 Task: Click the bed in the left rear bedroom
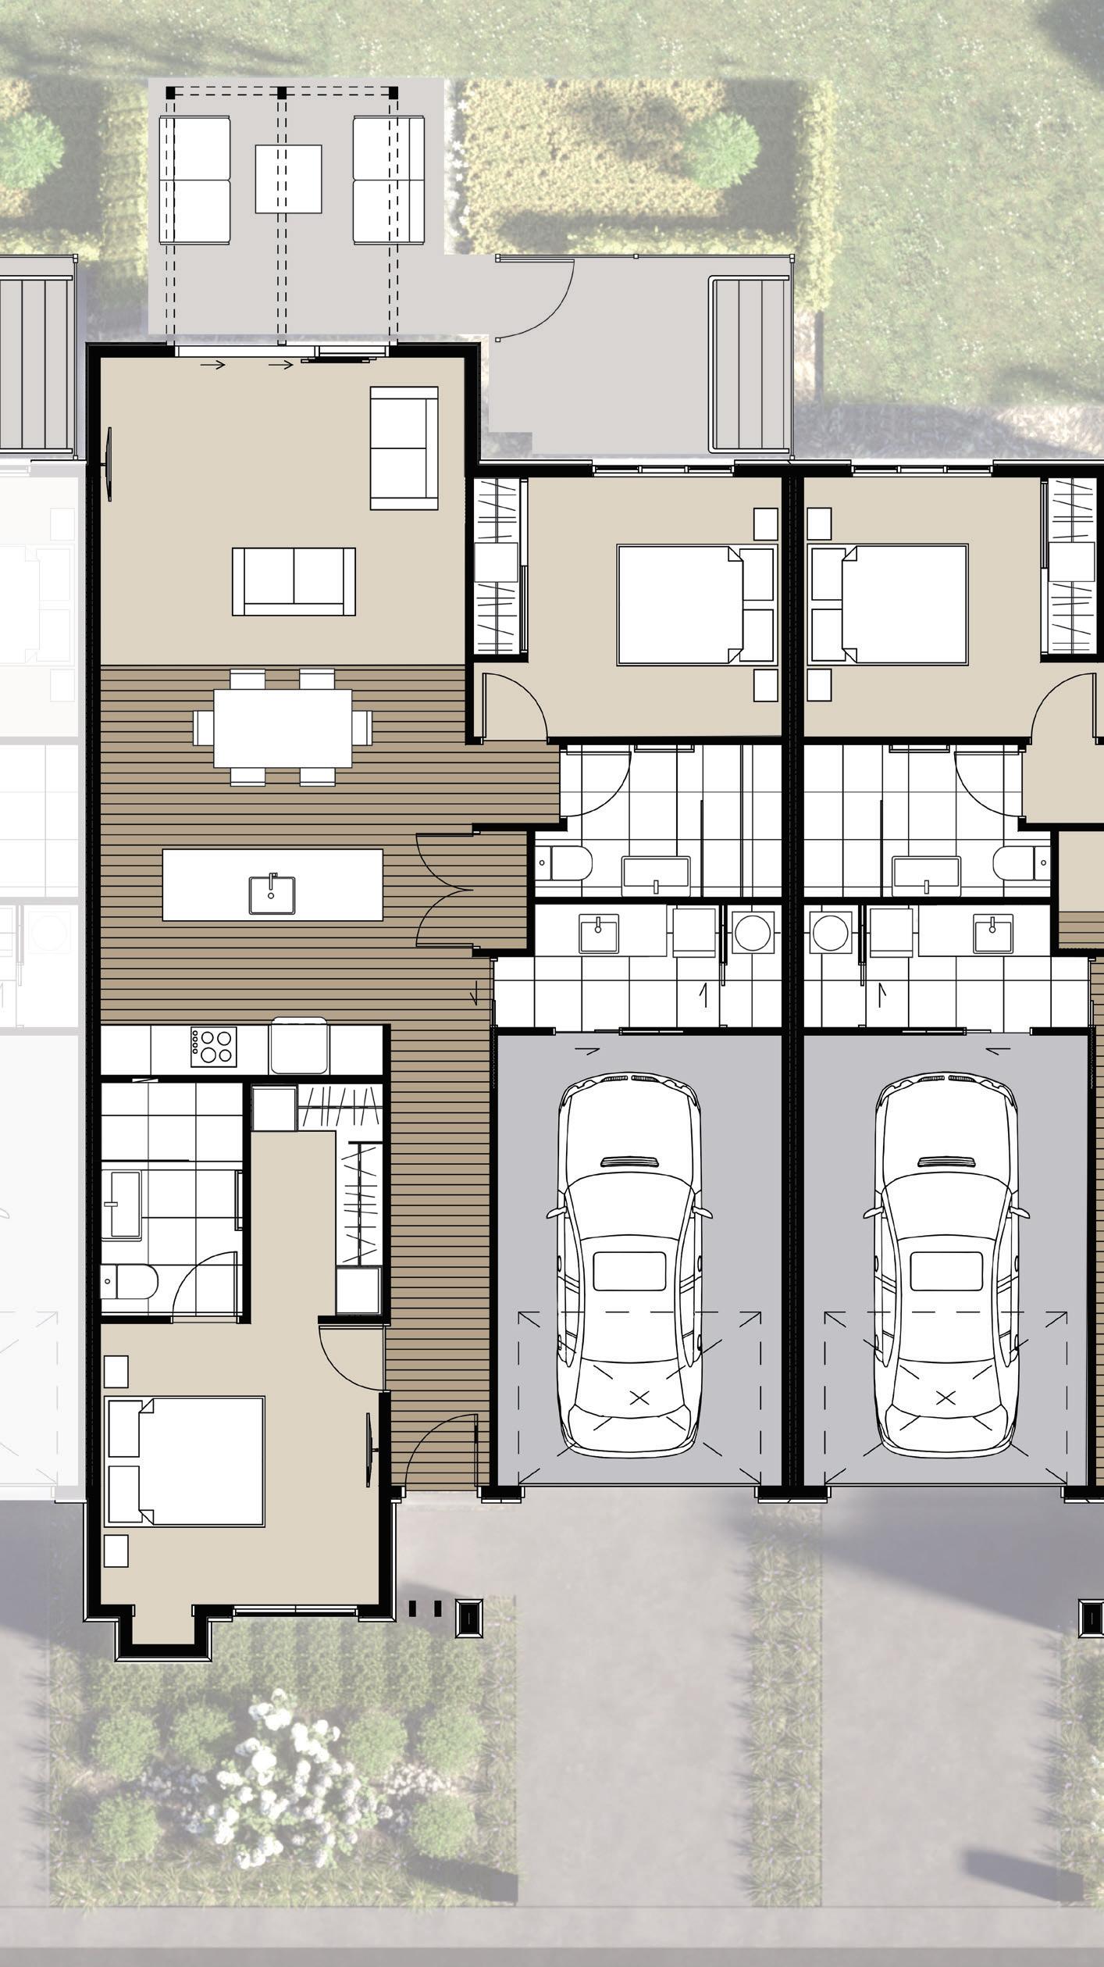point(696,605)
